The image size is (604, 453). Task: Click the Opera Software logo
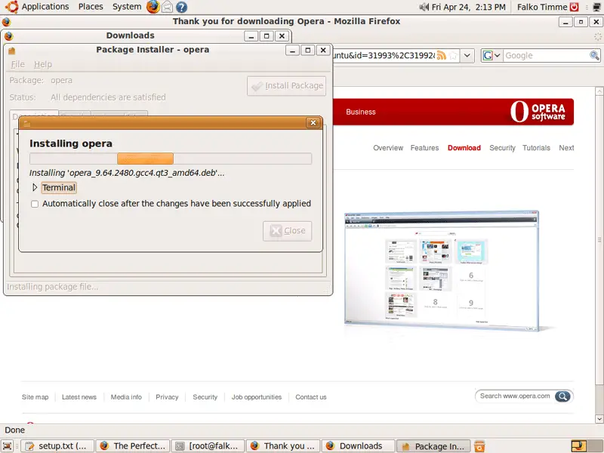point(538,112)
